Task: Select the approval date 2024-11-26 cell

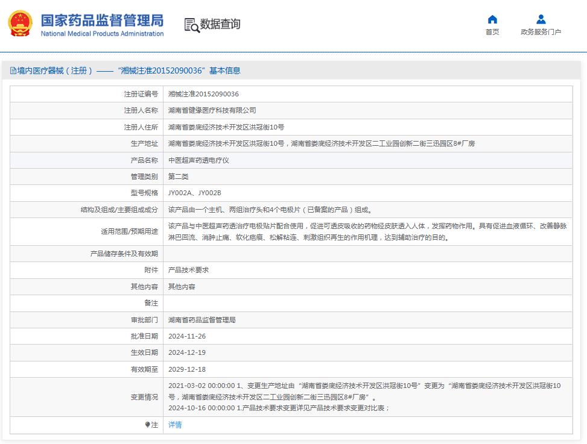Action: click(184, 337)
